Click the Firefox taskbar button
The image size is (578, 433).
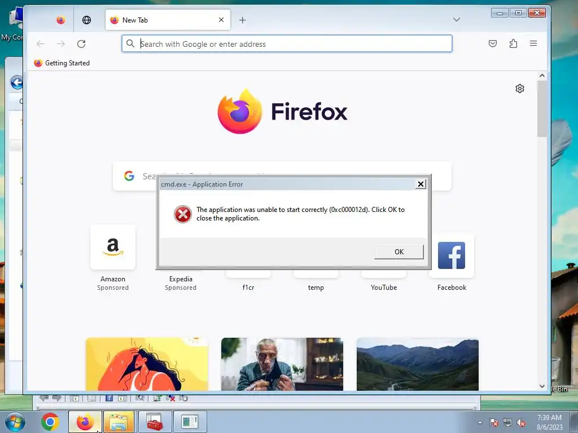coord(85,422)
